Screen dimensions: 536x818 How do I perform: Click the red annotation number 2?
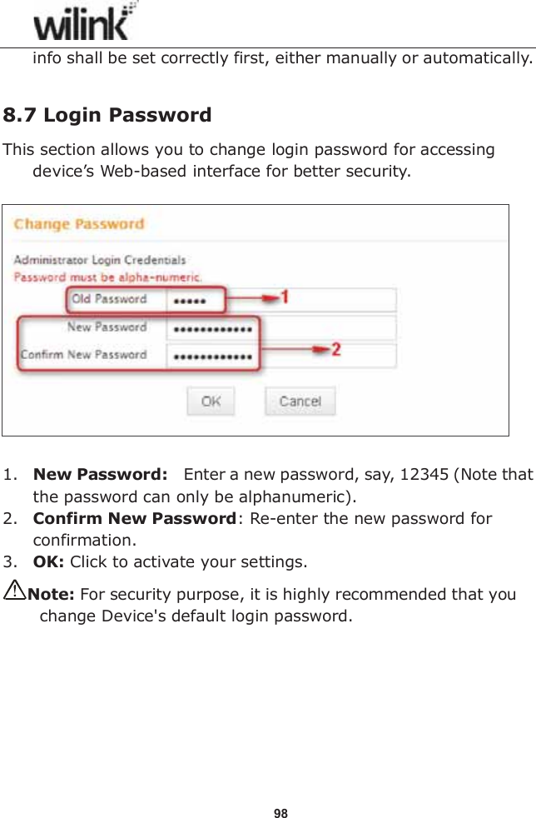click(335, 350)
